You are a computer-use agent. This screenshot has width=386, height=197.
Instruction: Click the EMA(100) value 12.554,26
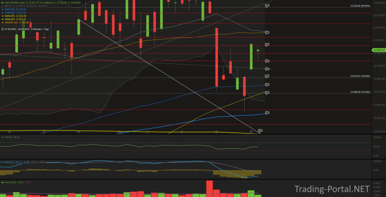tap(21, 13)
